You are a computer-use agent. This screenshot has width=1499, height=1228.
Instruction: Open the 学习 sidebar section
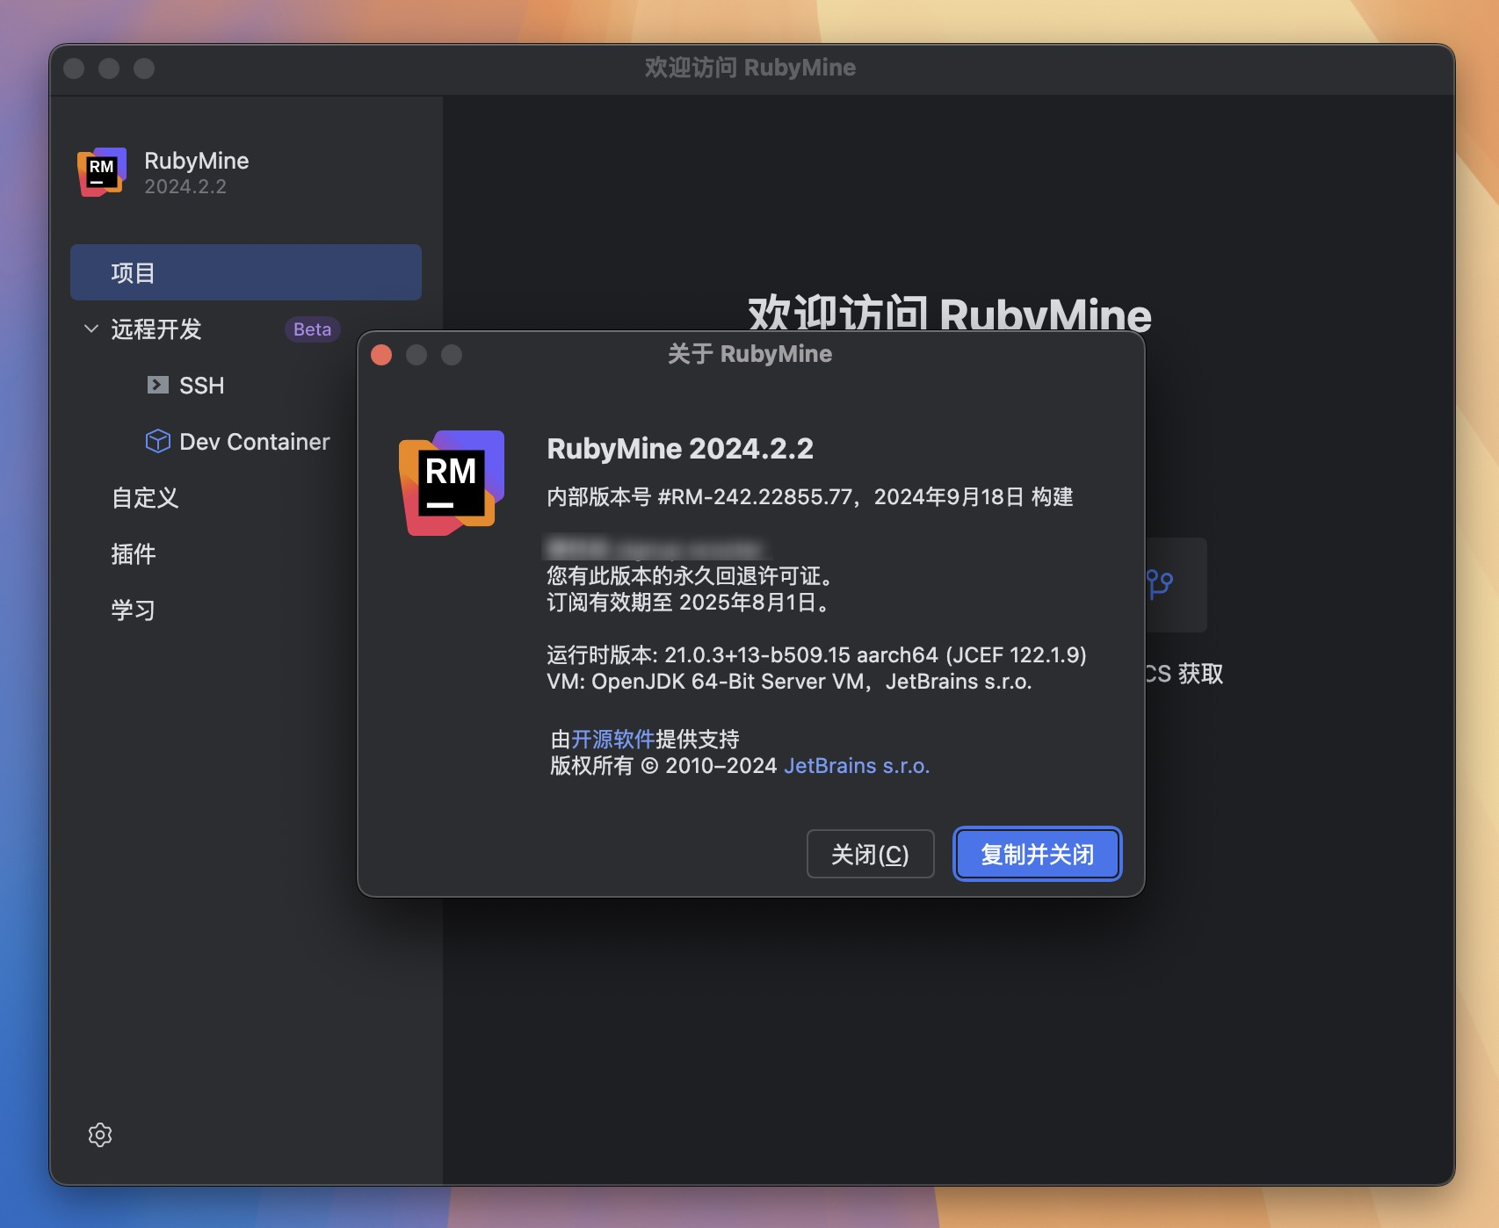132,609
